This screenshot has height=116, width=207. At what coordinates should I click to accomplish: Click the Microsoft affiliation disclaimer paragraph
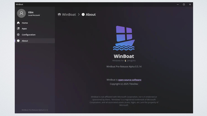tap(124, 101)
